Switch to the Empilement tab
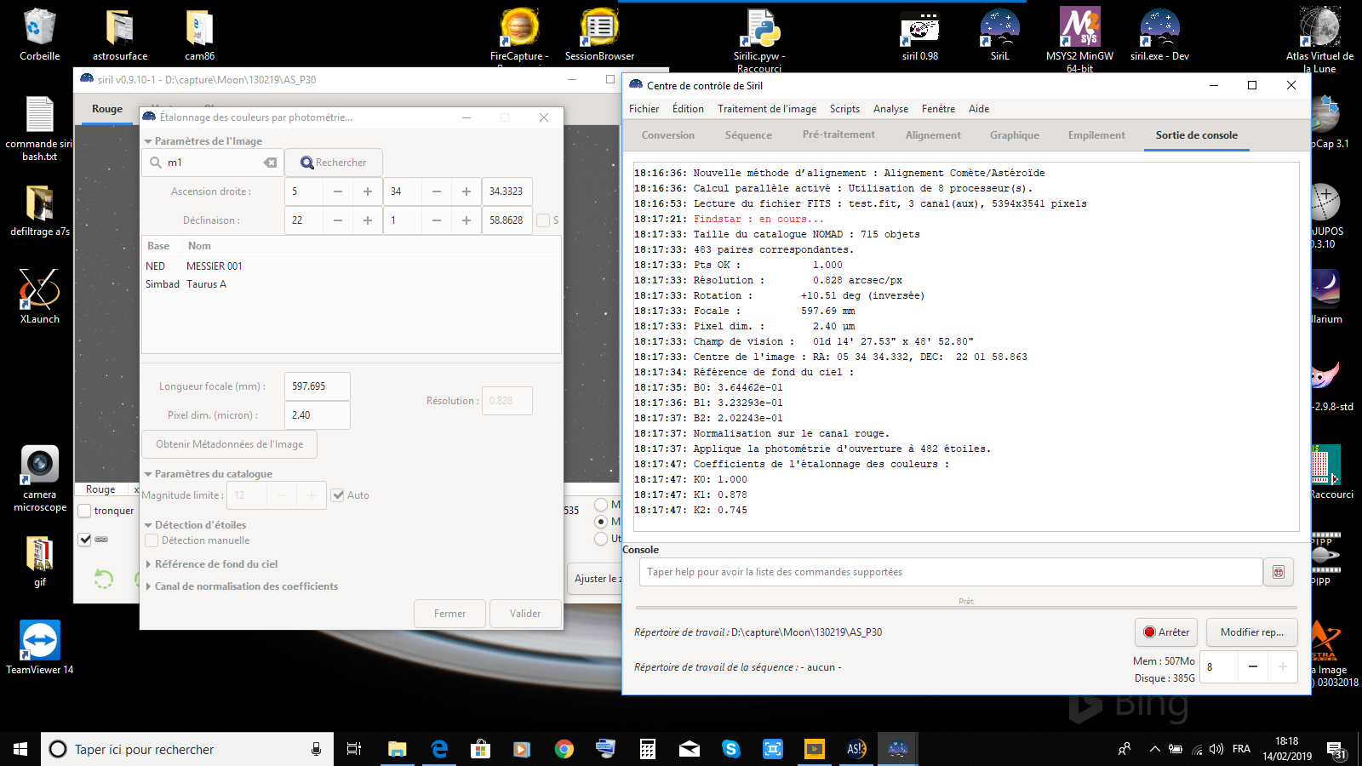The image size is (1362, 766). click(x=1096, y=135)
